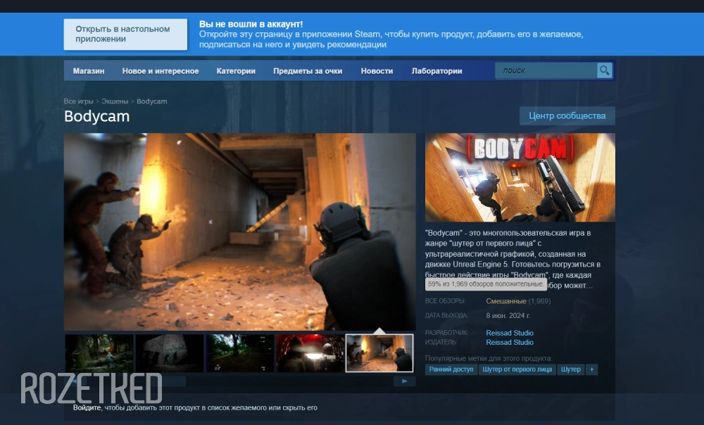Open the Новое и интересное menu
Viewport: 704px width, 425px height.
(x=161, y=71)
